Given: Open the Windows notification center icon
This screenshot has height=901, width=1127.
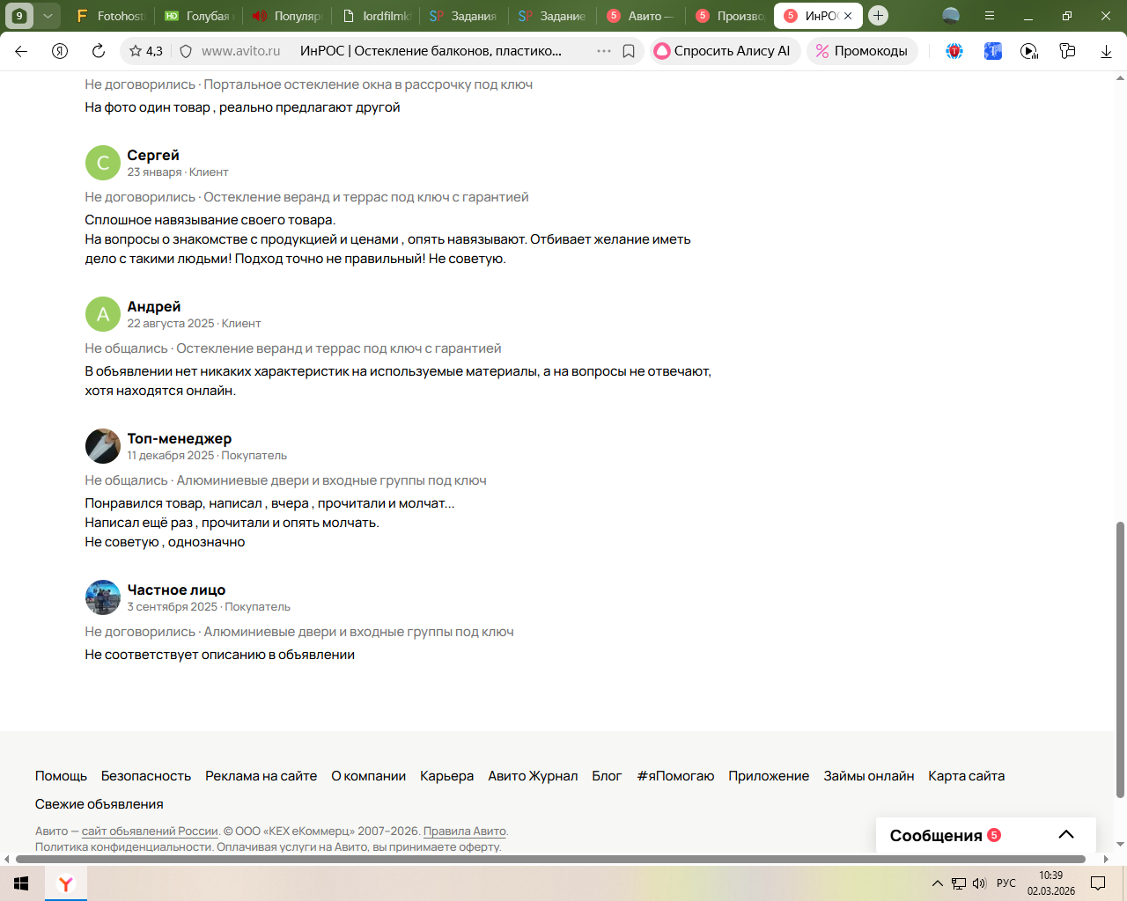Looking at the screenshot, I should pyautogui.click(x=1098, y=883).
